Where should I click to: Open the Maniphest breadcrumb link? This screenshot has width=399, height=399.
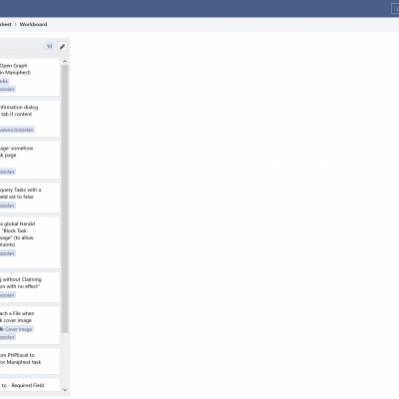[x=6, y=24]
